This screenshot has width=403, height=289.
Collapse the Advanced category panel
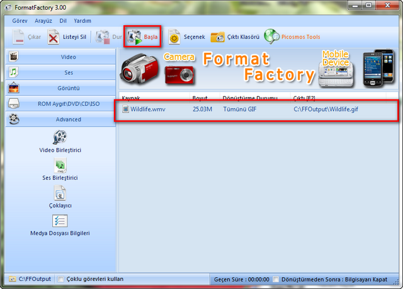60,120
